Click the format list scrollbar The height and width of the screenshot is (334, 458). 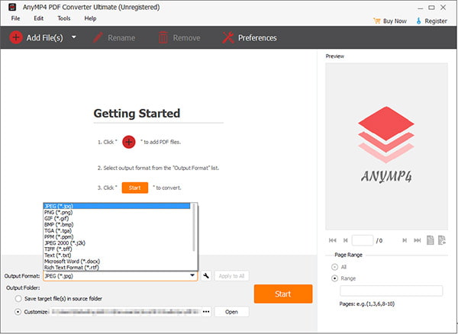pos(194,227)
